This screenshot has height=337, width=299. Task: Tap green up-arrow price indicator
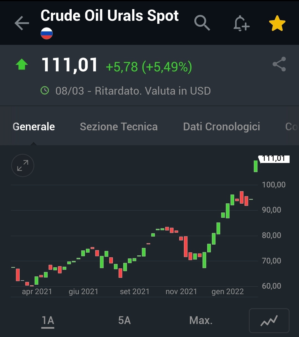pos(22,64)
